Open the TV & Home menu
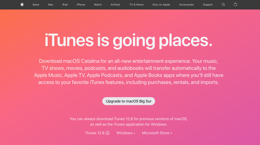 point(136,5)
